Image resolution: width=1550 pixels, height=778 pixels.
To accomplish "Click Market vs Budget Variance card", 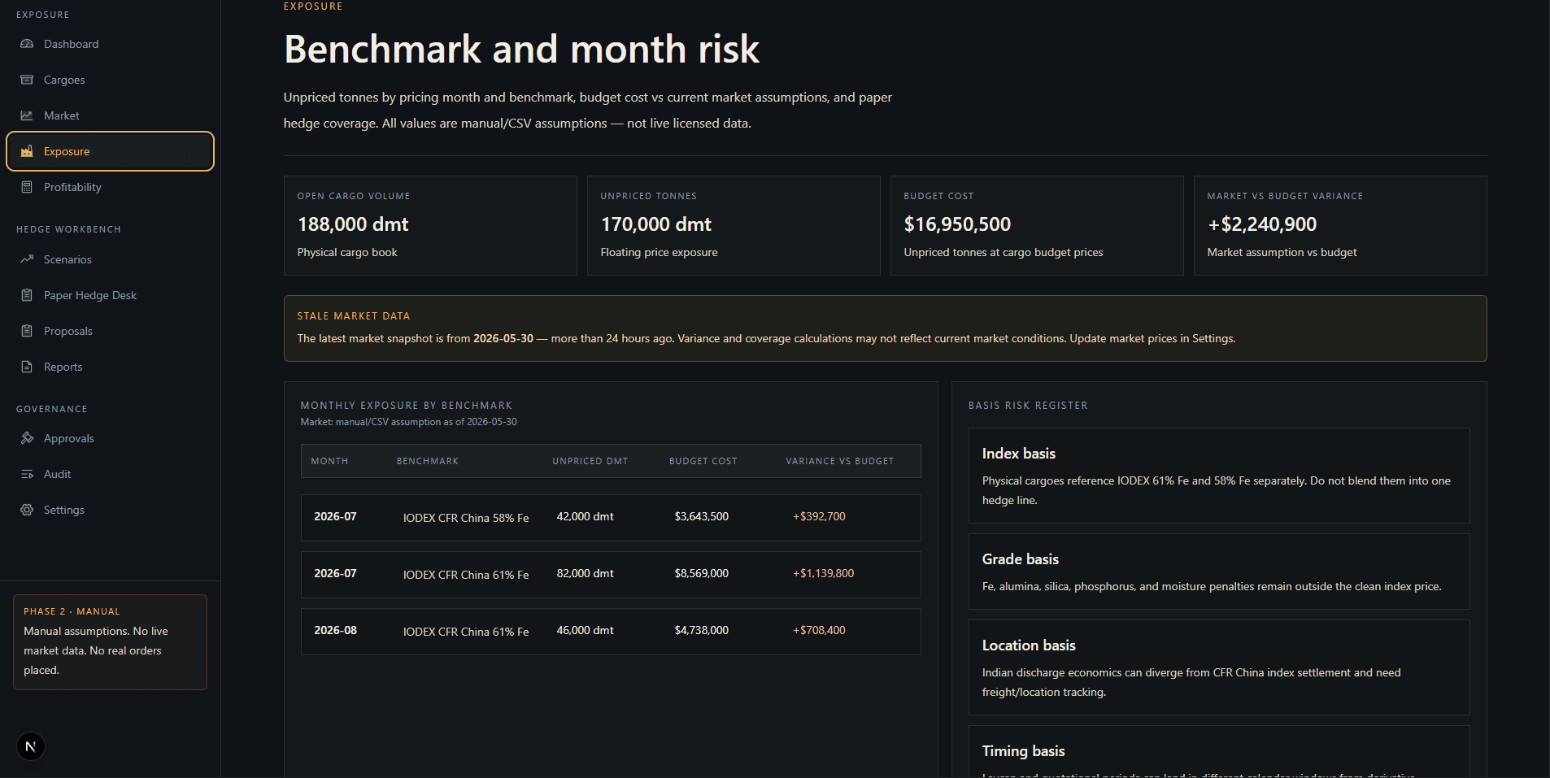I will click(x=1340, y=225).
